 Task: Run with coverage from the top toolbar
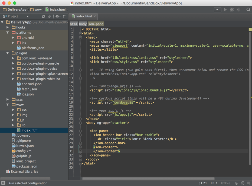point(239,10)
